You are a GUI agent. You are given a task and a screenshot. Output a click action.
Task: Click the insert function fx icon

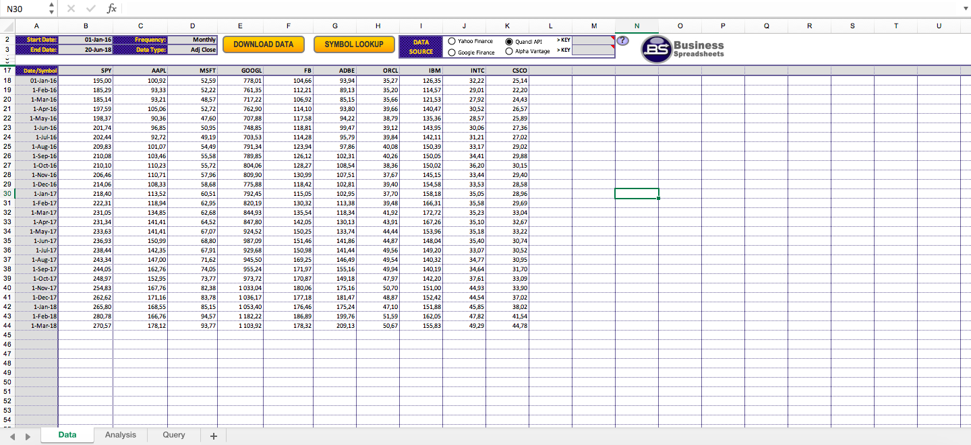tap(112, 9)
